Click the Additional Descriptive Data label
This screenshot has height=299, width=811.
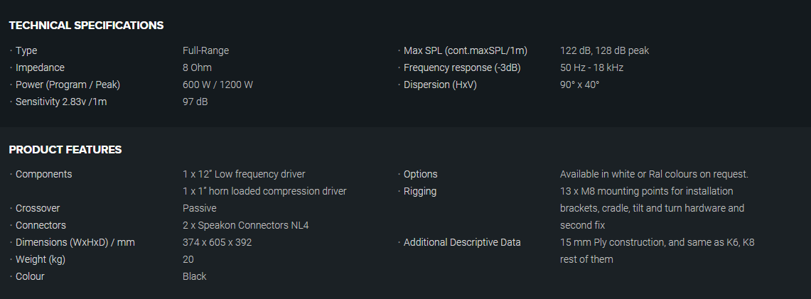pyautogui.click(x=462, y=242)
